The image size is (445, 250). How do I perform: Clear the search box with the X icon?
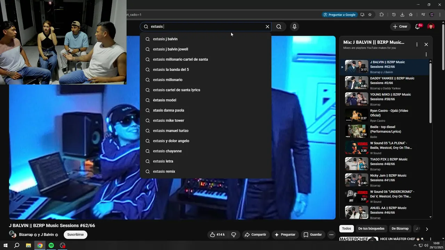(267, 27)
